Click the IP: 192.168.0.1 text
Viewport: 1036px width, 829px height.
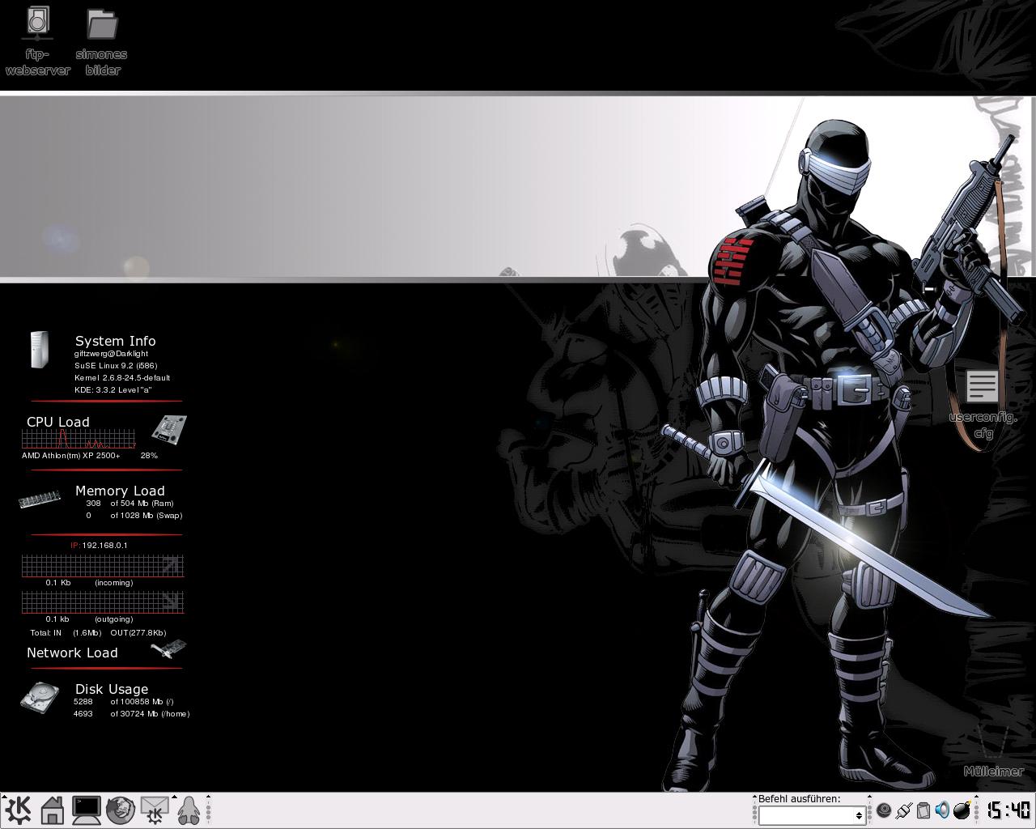click(99, 546)
